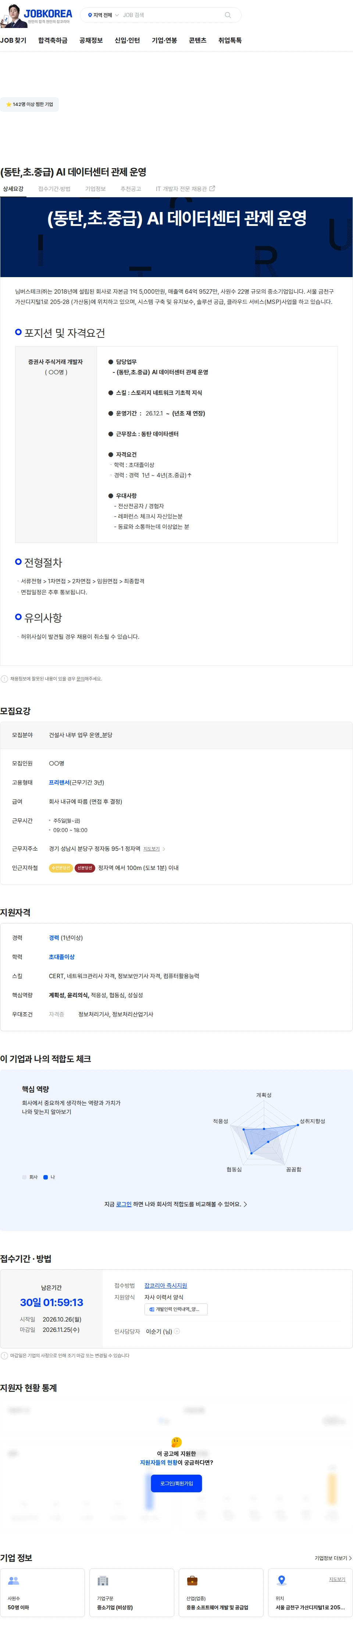Open the 지도보기 link next to 근무지주소

[151, 849]
